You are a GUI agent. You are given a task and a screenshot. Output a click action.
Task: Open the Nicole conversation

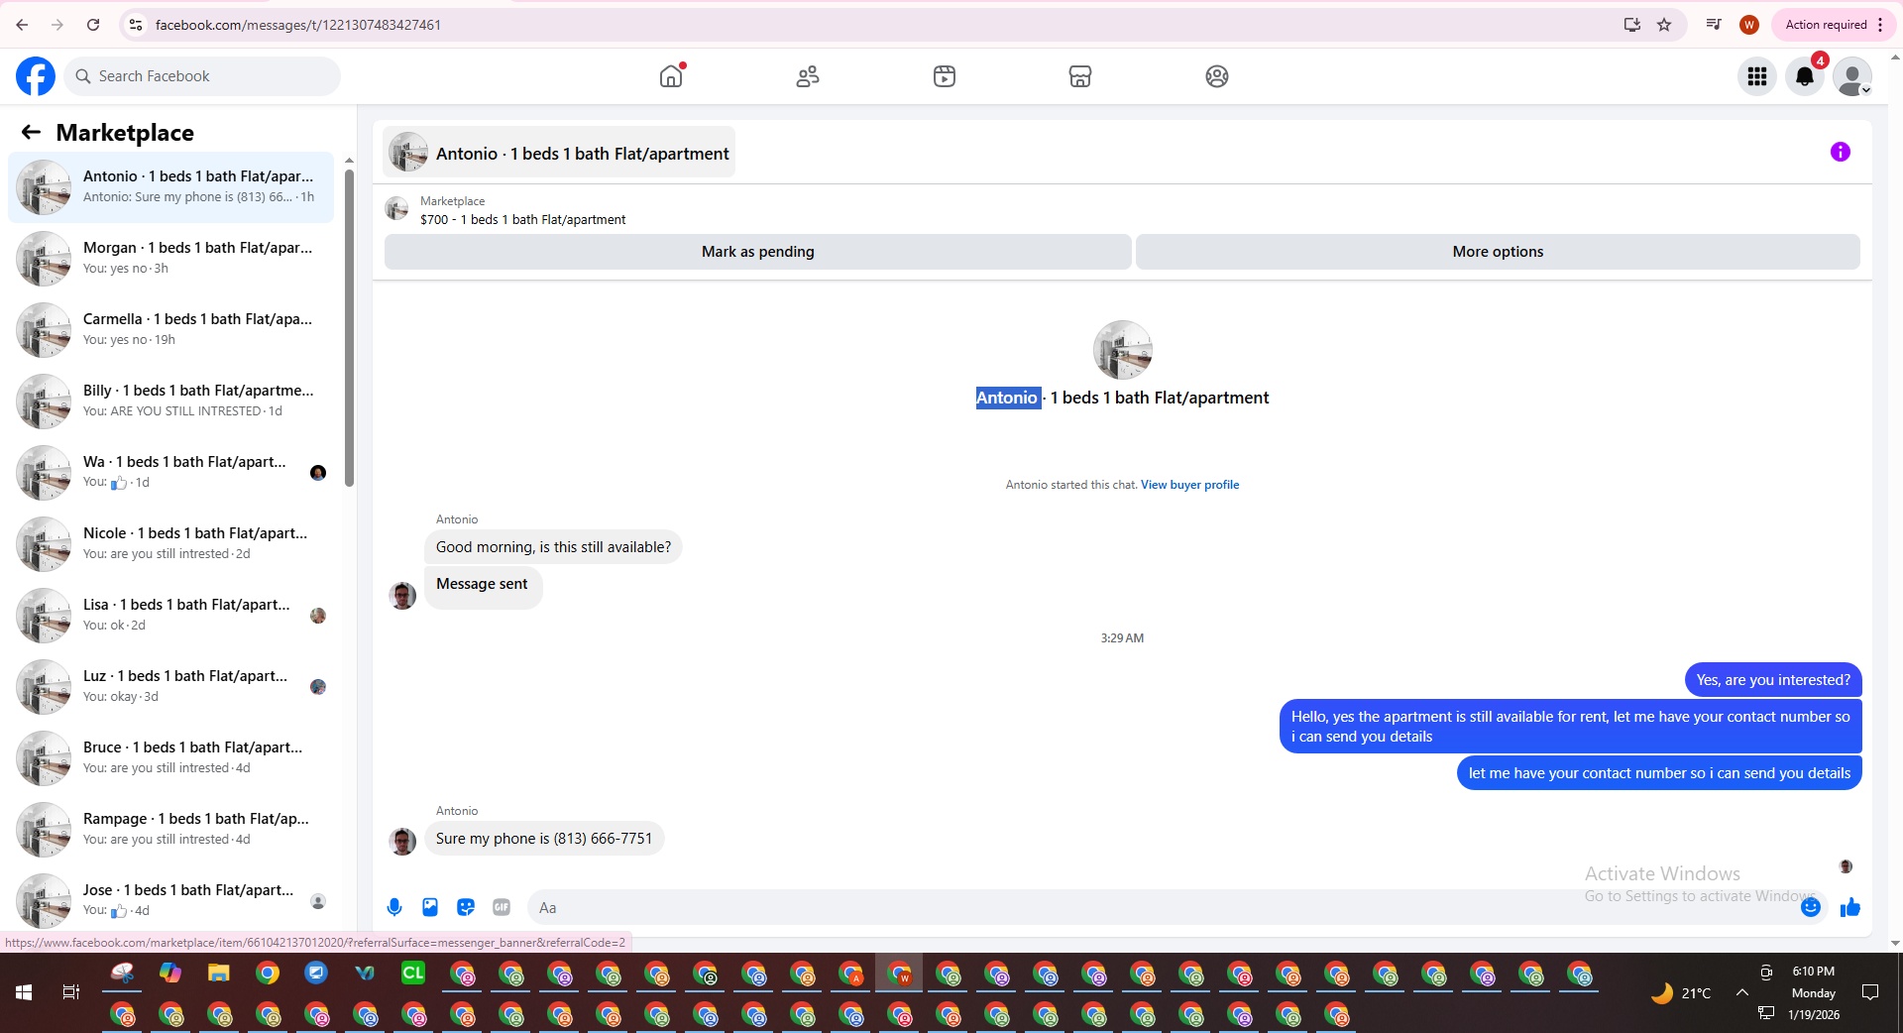(170, 543)
